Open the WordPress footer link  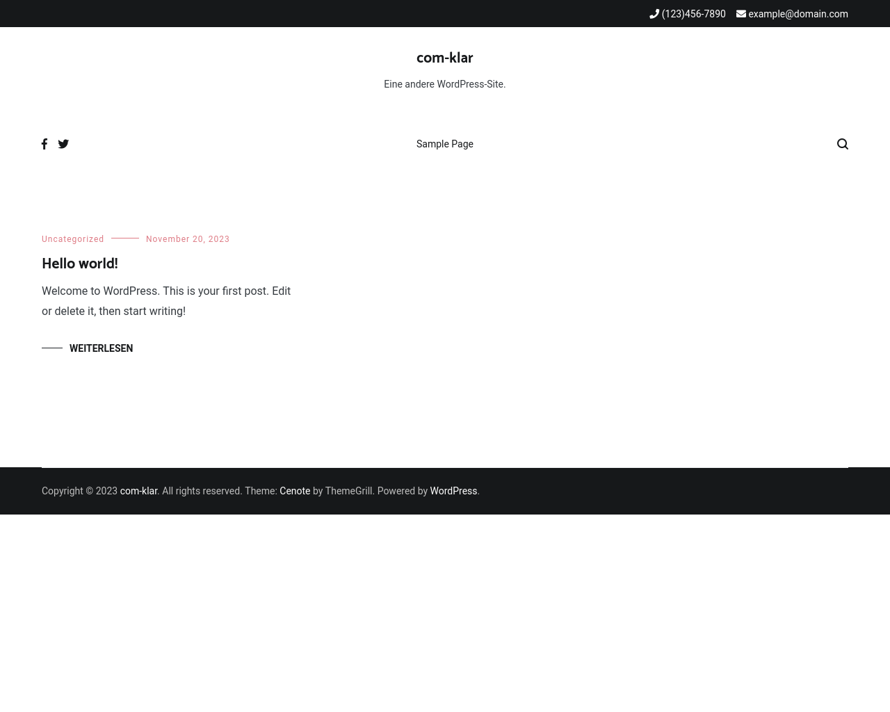(453, 491)
